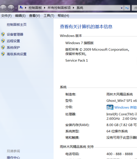Click 系统 in the address breadcrumb
This screenshot has width=137, height=159.
tap(80, 8)
